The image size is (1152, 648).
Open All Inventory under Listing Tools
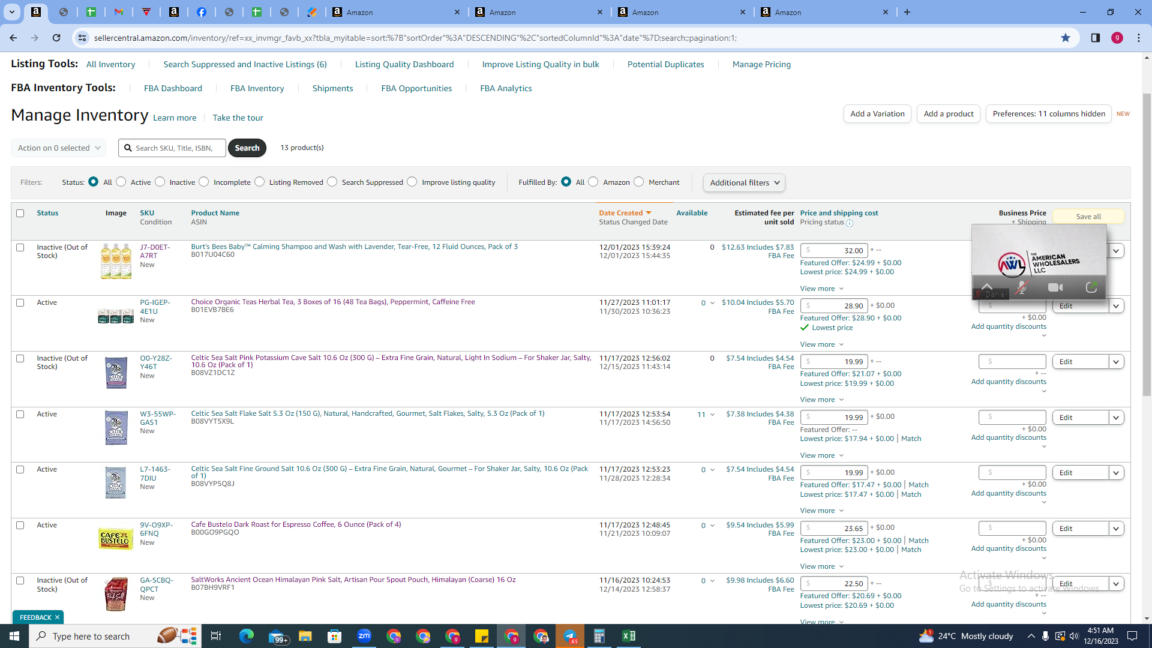click(110, 64)
